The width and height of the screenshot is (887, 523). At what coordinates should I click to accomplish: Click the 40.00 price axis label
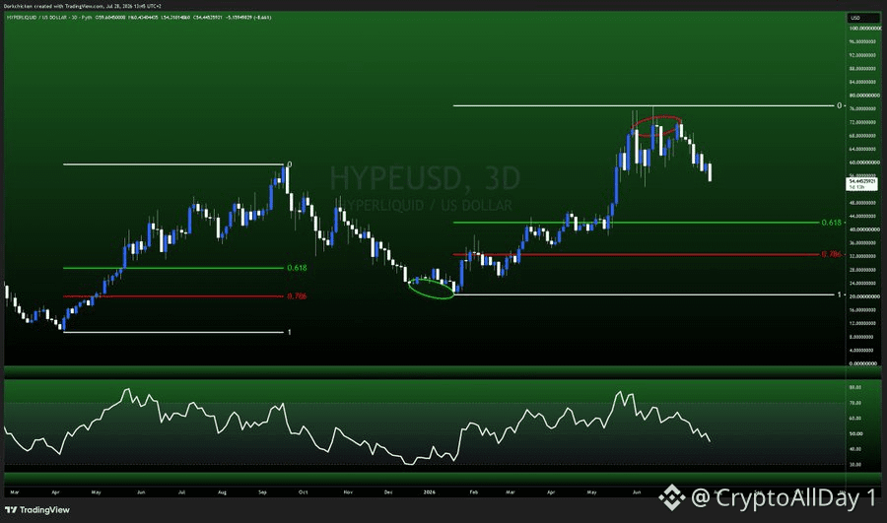(x=863, y=229)
